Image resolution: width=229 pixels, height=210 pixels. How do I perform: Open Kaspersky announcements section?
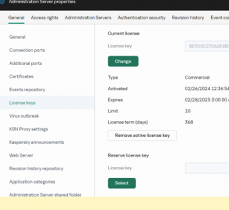coord(37,142)
